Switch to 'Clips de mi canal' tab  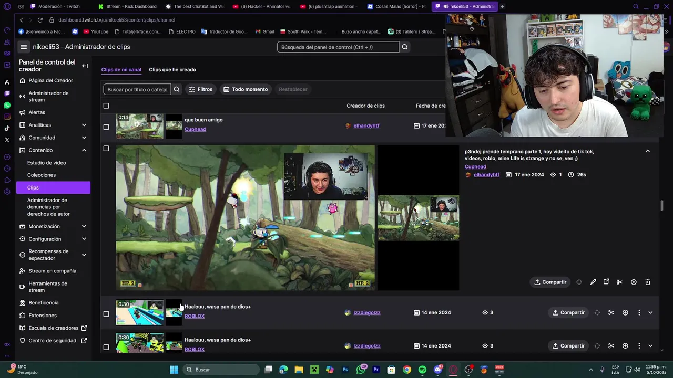[121, 70]
